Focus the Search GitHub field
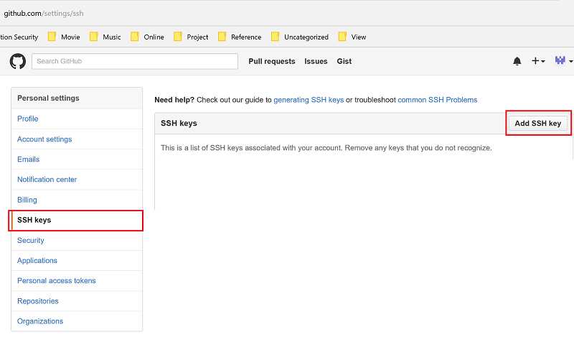 coord(135,61)
